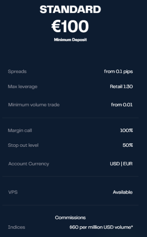147x237 pixels.
Task: Click the Stop out level label
Action: coord(23,145)
